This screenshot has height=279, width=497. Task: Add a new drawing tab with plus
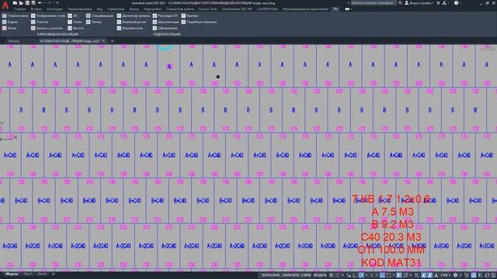[x=112, y=41]
